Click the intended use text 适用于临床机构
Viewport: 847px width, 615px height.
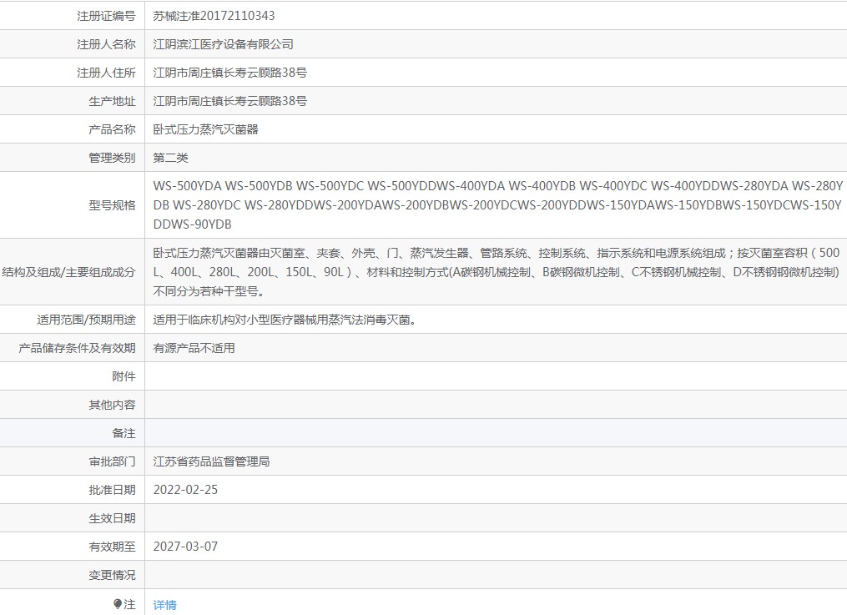coord(285,320)
